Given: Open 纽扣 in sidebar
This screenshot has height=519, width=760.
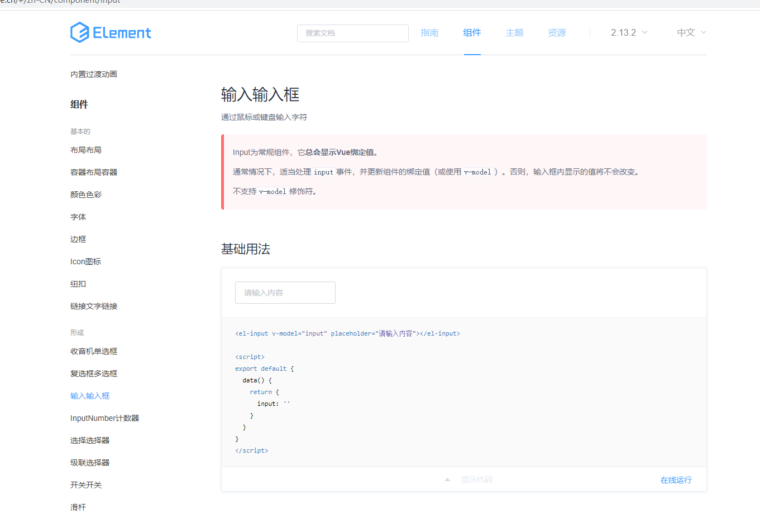Looking at the screenshot, I should click(x=78, y=284).
